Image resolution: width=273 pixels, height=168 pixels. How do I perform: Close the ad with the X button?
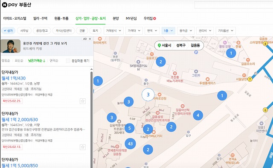(x=90, y=39)
